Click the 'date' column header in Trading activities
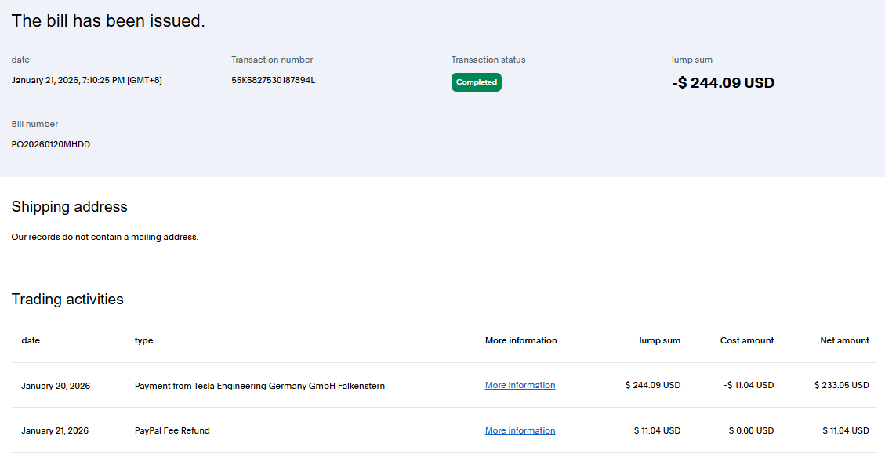This screenshot has width=885, height=454. 31,340
